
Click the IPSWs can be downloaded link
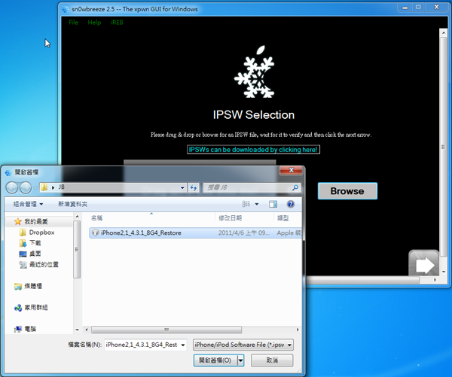click(253, 150)
